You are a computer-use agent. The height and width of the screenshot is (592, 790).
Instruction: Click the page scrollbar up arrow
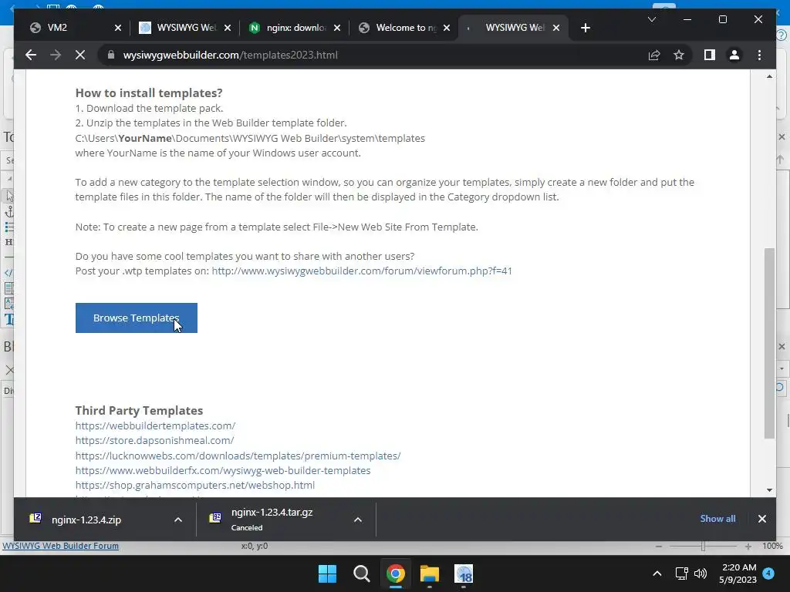click(x=769, y=76)
